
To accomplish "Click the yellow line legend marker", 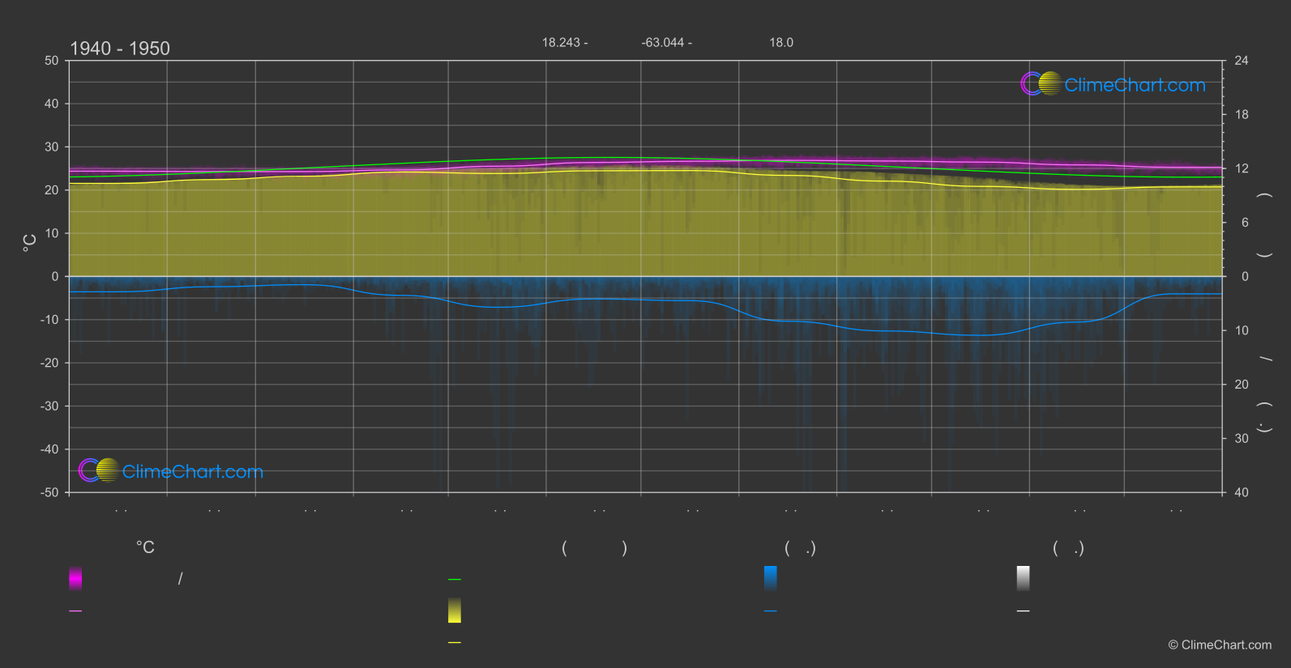I will [455, 643].
